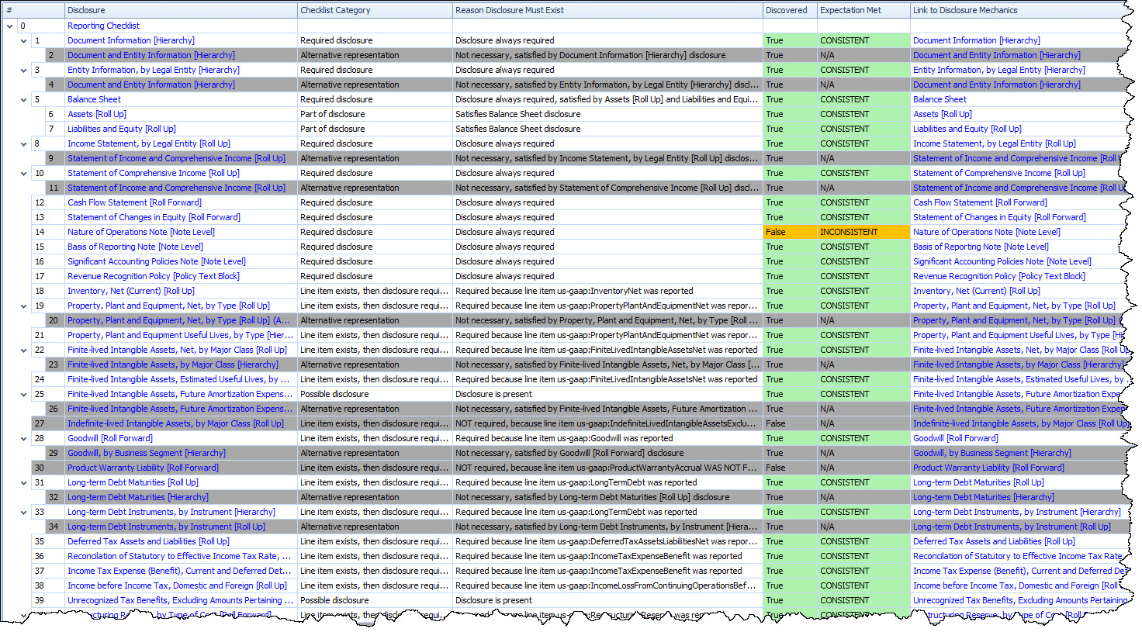Select 'Alternative representation' cell in row 32

point(375,497)
